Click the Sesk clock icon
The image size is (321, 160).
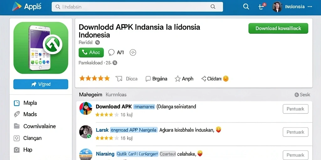297,95
